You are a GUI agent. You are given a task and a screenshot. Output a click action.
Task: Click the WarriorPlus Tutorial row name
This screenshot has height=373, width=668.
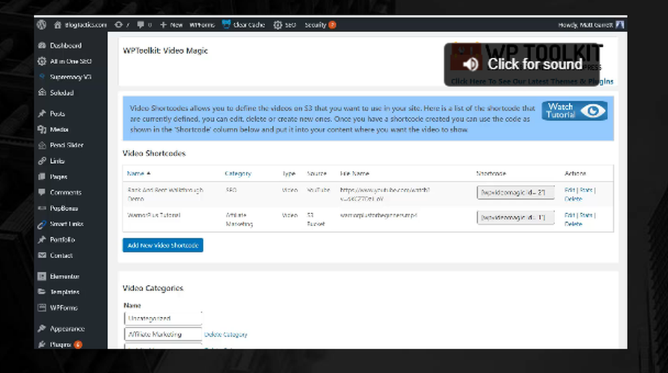(154, 216)
